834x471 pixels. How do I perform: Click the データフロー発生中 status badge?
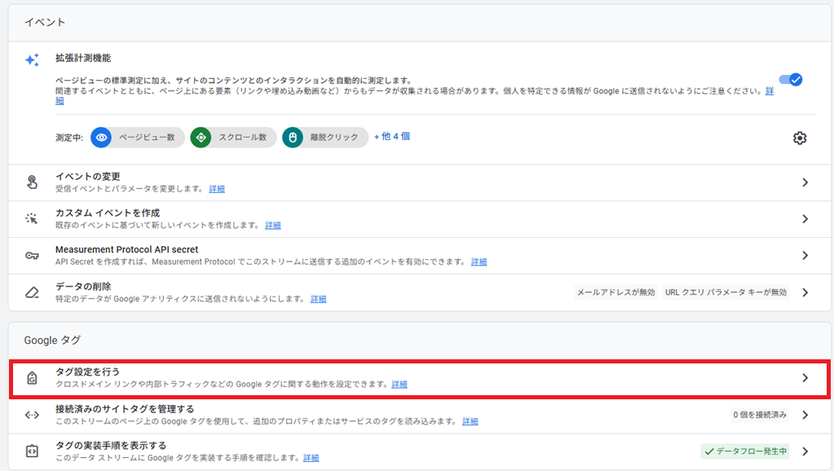pyautogui.click(x=744, y=451)
